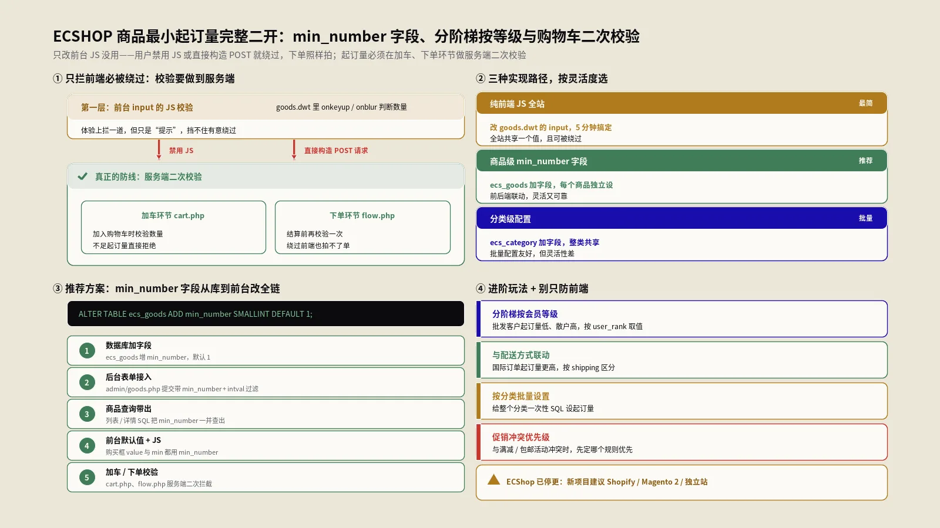Click the number 4 circle for 前台默认值 + JS
Viewport: 940px width, 528px height.
tap(87, 446)
